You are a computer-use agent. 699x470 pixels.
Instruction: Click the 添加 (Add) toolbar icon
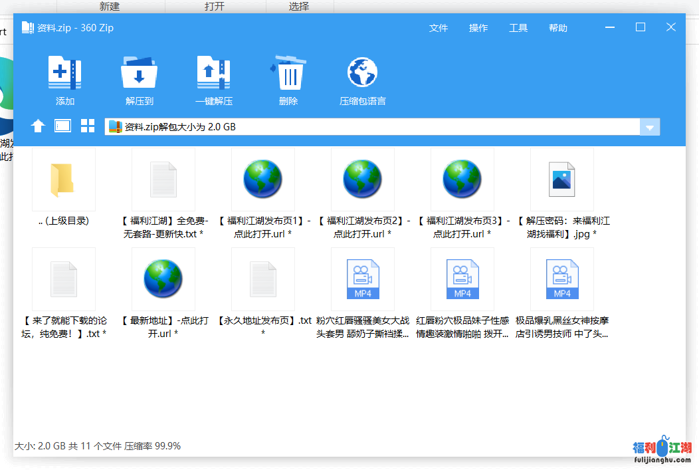[x=64, y=74]
